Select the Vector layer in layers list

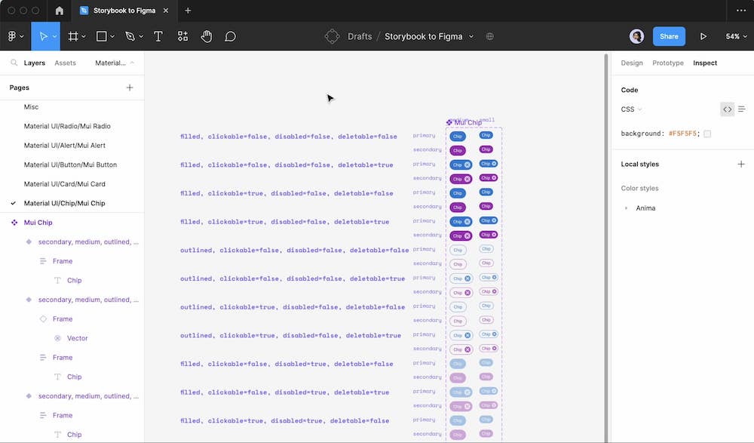77,338
